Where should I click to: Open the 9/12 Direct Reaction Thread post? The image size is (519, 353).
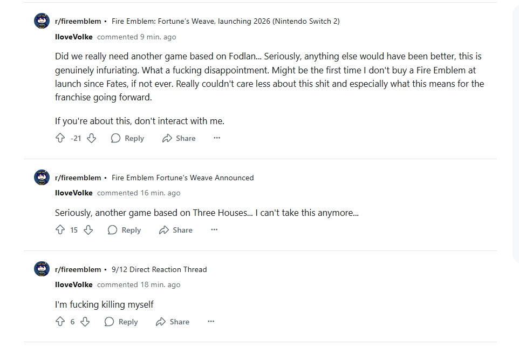[x=159, y=269]
